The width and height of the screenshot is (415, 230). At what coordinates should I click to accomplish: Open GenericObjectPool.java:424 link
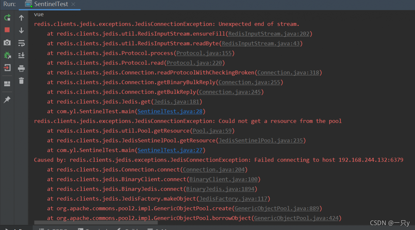[x=296, y=218]
